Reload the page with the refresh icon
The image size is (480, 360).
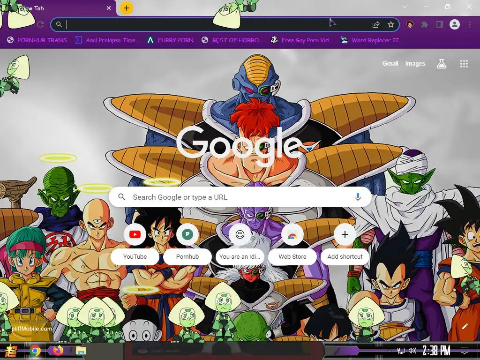pyautogui.click(x=40, y=24)
